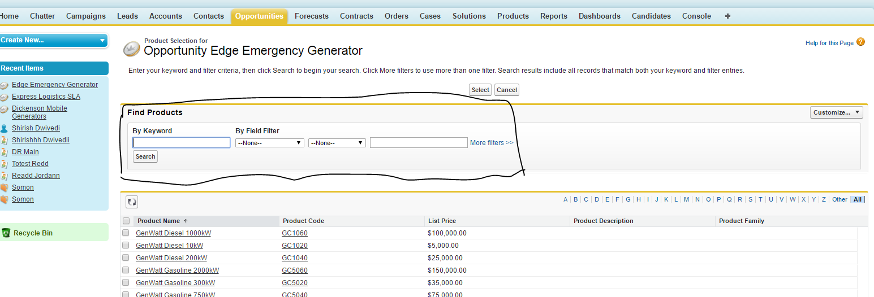Expand More filters link
This screenshot has height=297, width=874.
[492, 143]
